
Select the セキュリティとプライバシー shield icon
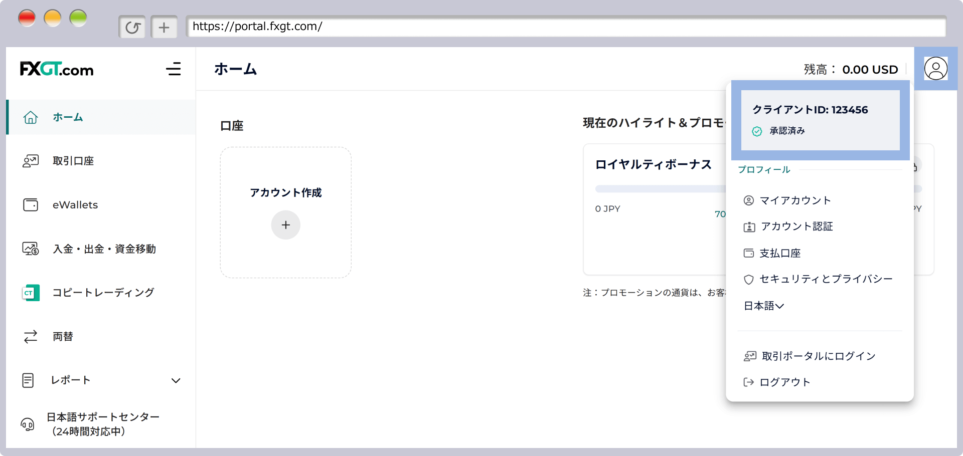coord(749,279)
